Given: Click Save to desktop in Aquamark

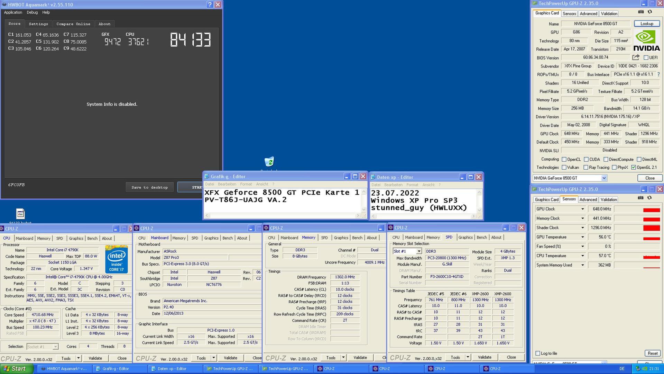Looking at the screenshot, I should [149, 187].
